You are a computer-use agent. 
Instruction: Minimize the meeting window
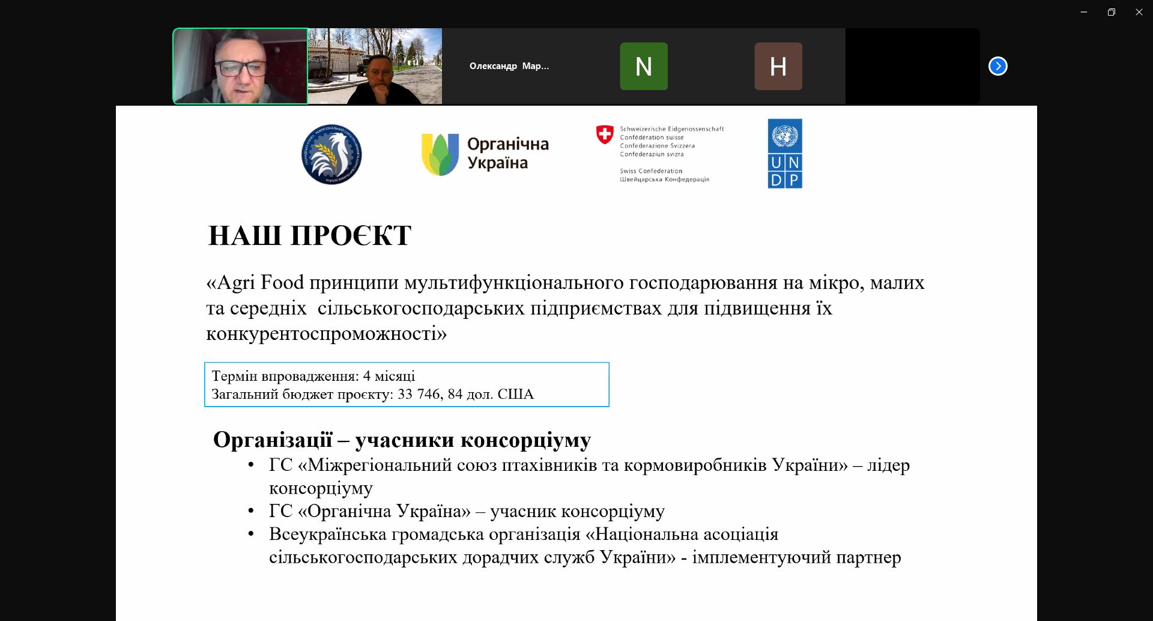point(1084,12)
